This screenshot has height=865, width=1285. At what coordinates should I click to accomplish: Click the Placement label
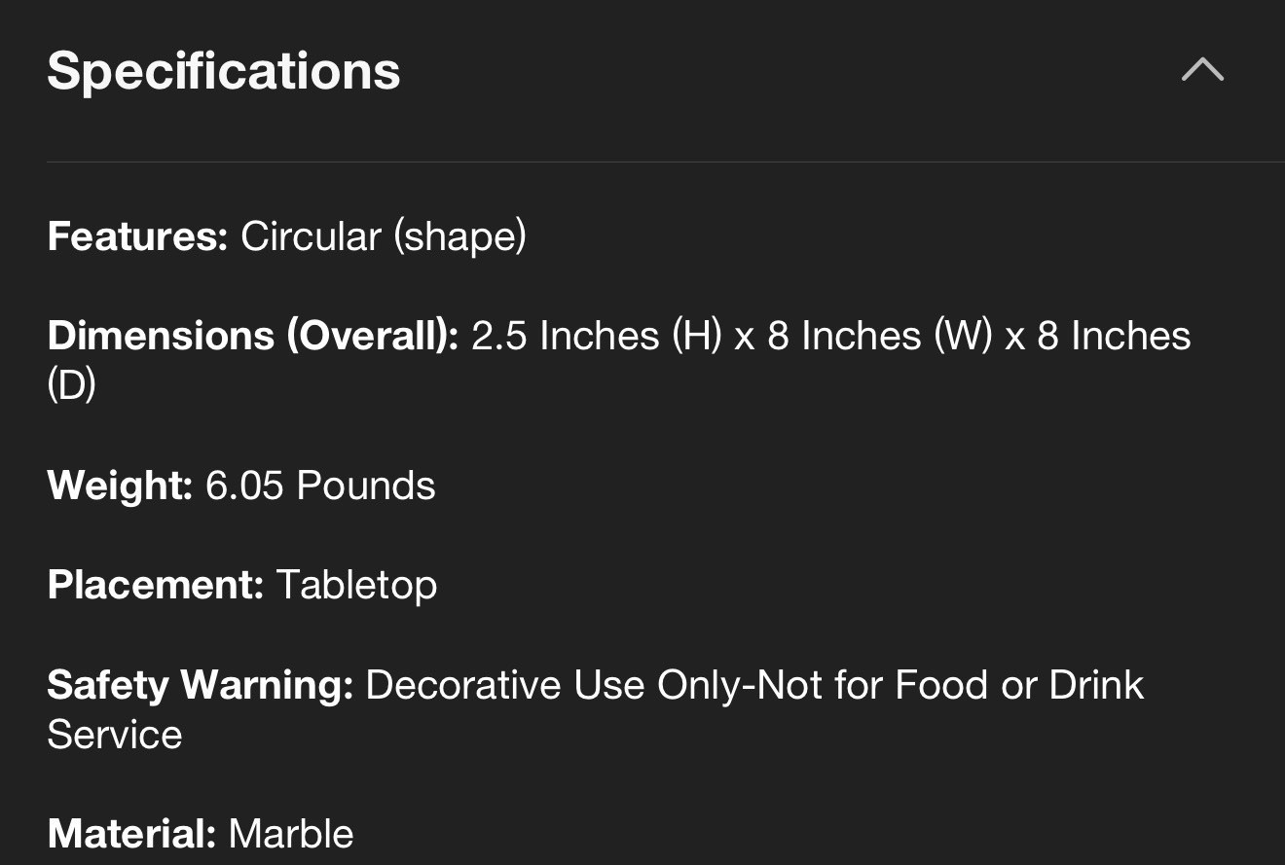coord(155,584)
